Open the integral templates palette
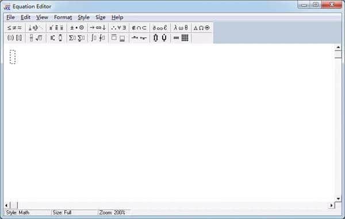Screen dimensions: 345x219 tap(98, 38)
